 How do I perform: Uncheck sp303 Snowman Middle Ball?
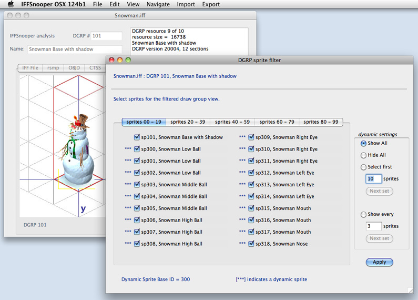coord(137,184)
